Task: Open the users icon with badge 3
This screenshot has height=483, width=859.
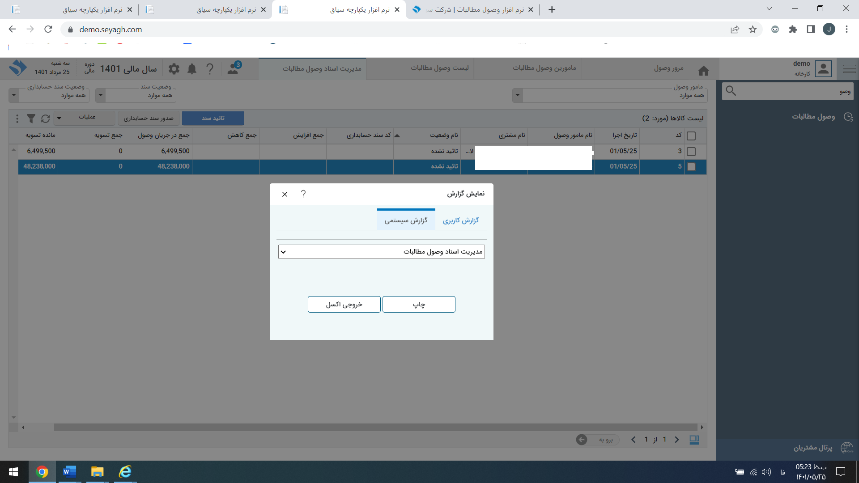Action: tap(233, 68)
